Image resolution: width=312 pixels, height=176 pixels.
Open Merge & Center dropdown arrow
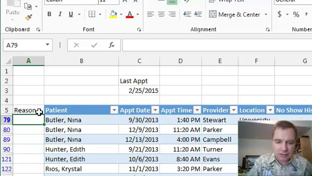tap(266, 14)
